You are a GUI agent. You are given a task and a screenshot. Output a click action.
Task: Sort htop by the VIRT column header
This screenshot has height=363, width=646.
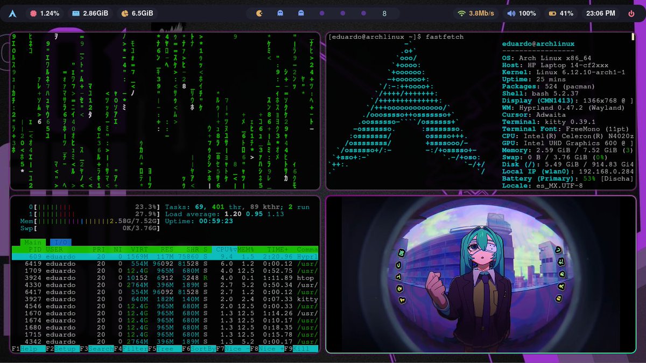tap(139, 250)
